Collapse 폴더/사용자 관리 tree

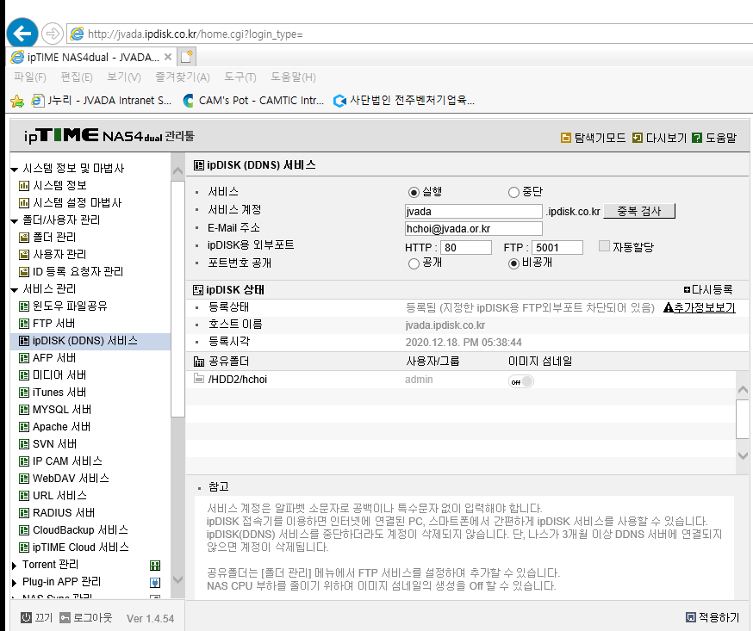pyautogui.click(x=15, y=220)
